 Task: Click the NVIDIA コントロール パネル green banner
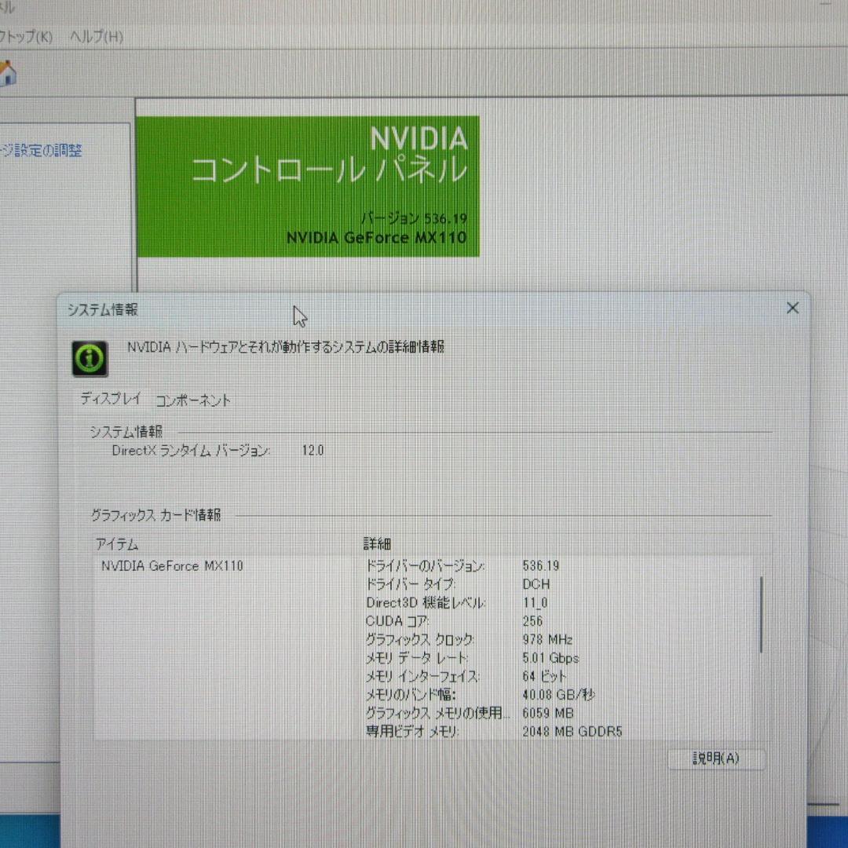(x=308, y=186)
